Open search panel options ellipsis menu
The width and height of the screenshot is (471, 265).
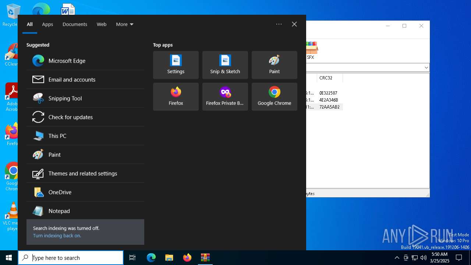point(279,24)
